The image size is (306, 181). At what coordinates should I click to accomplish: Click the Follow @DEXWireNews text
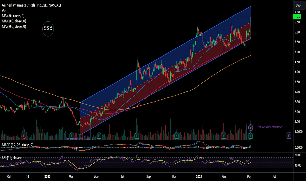click(270, 127)
